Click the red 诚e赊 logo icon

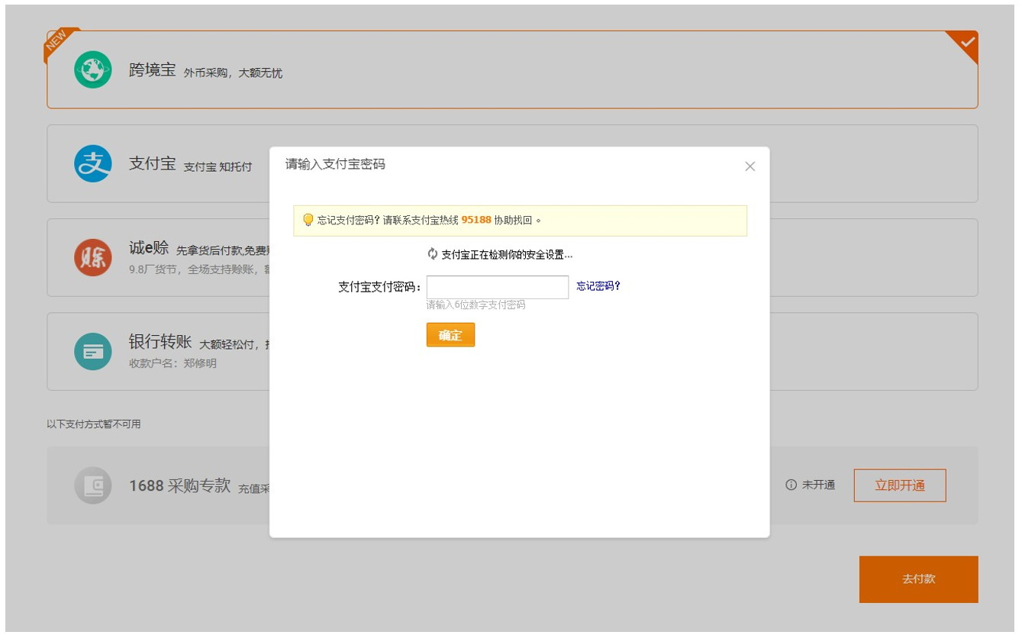93,257
